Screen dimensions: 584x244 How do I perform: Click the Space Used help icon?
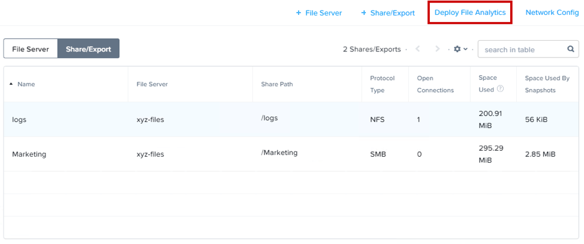[x=500, y=89]
